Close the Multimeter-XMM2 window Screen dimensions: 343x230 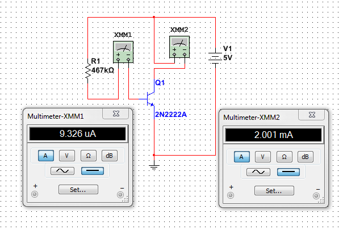[312, 116]
